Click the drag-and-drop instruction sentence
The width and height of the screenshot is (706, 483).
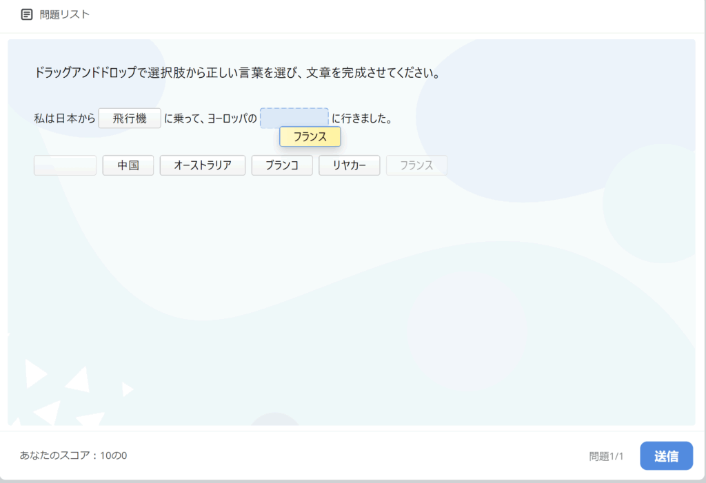pos(237,73)
